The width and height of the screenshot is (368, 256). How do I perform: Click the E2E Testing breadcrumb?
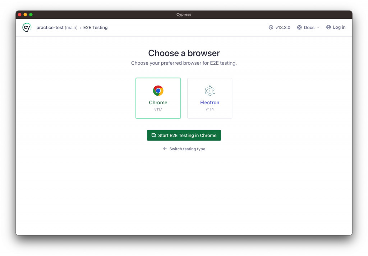(95, 27)
